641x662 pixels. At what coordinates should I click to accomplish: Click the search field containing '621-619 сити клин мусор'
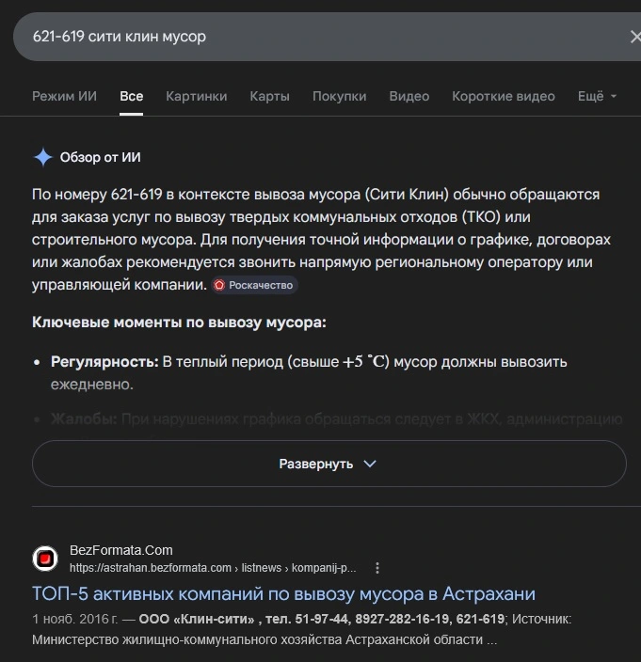(x=327, y=37)
